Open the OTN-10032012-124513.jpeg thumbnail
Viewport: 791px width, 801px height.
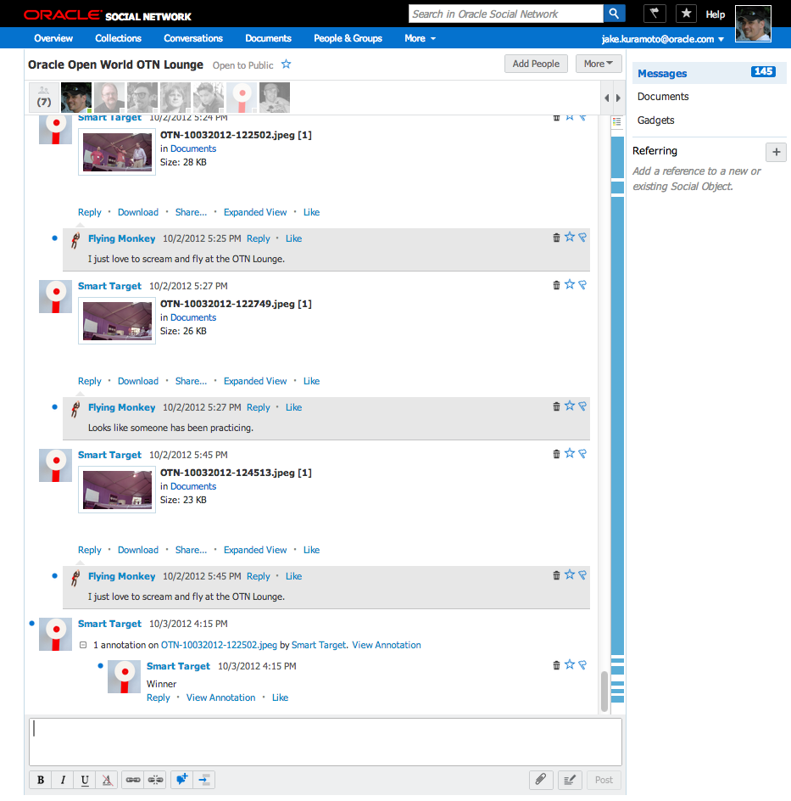pyautogui.click(x=117, y=489)
